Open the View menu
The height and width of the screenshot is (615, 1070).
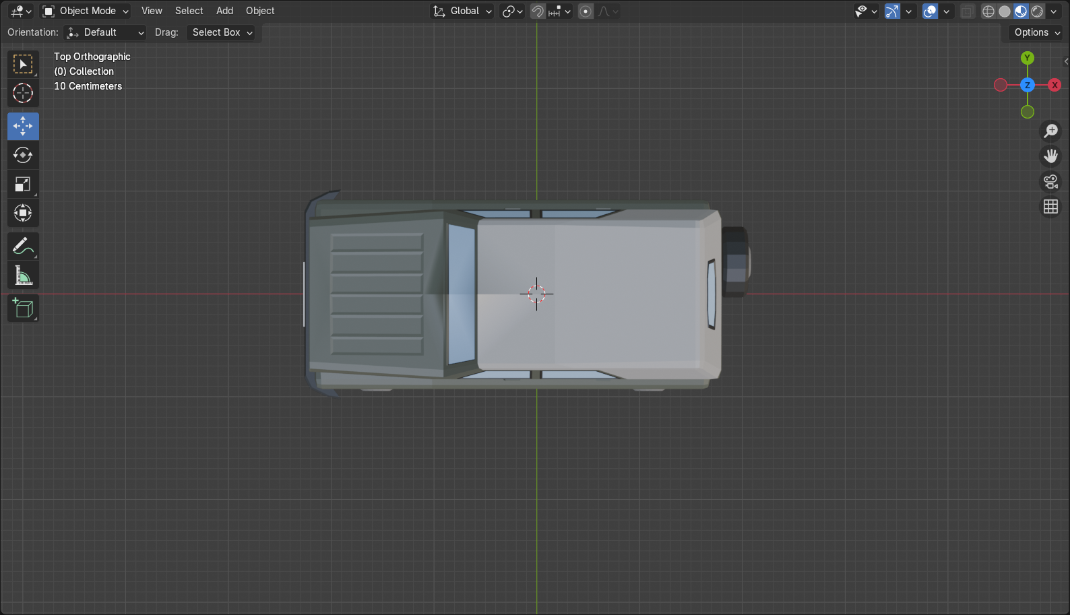[x=152, y=11]
